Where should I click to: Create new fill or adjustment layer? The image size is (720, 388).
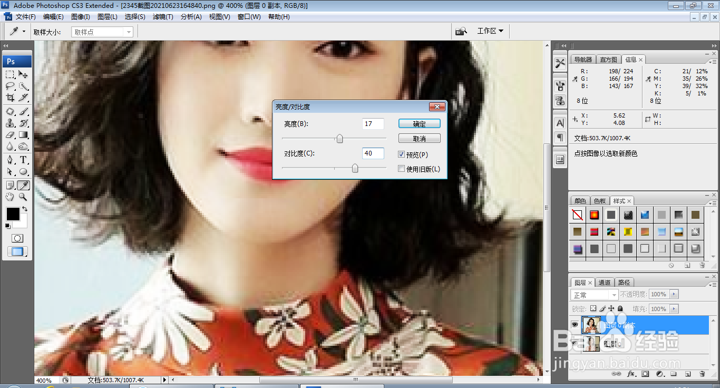(x=659, y=374)
